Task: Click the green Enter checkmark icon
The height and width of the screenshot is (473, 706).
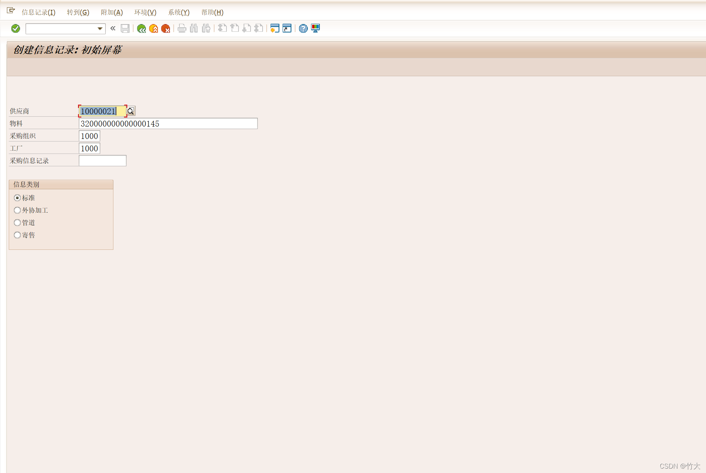Action: [15, 28]
